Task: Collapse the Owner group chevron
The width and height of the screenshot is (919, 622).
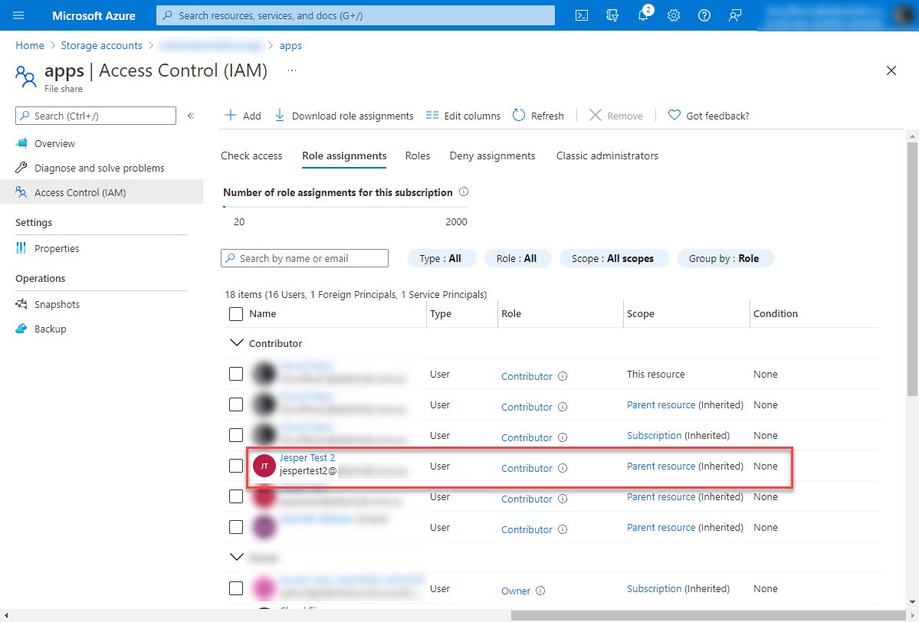Action: [x=236, y=557]
